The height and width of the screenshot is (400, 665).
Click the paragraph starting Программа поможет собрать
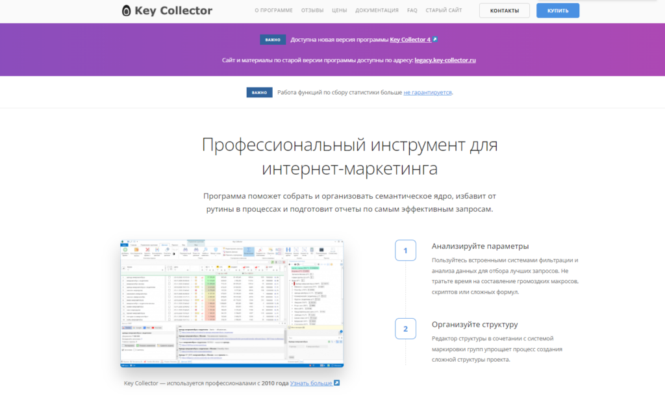tap(349, 203)
